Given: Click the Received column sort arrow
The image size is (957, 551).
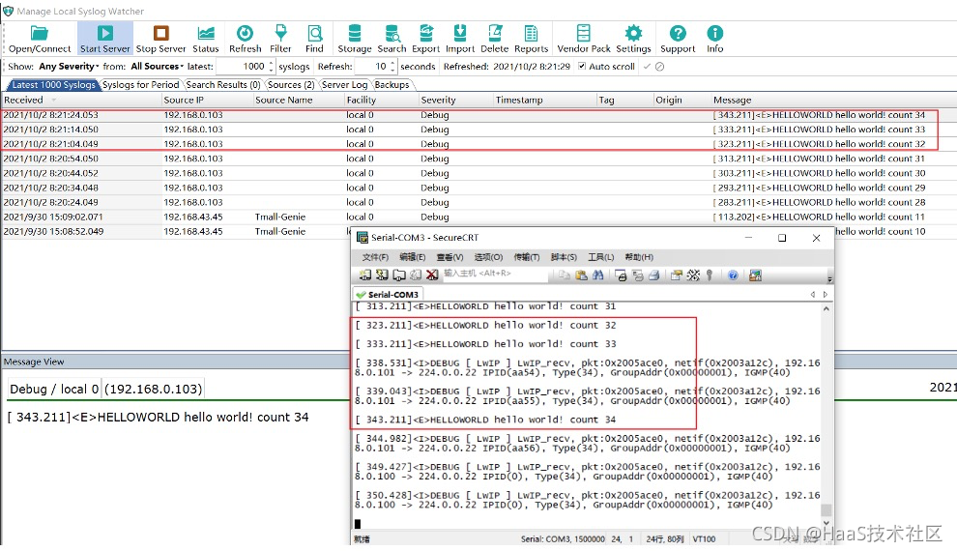Looking at the screenshot, I should pyautogui.click(x=54, y=101).
